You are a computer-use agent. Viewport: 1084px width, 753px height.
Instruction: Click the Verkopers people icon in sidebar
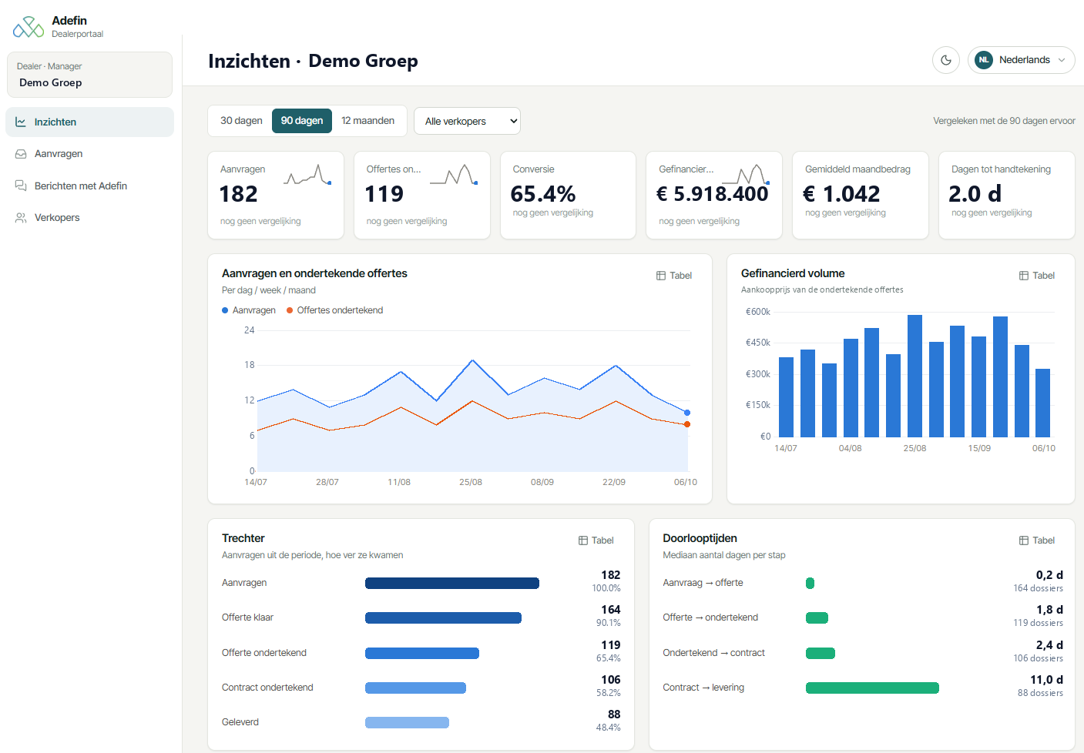pyautogui.click(x=21, y=218)
